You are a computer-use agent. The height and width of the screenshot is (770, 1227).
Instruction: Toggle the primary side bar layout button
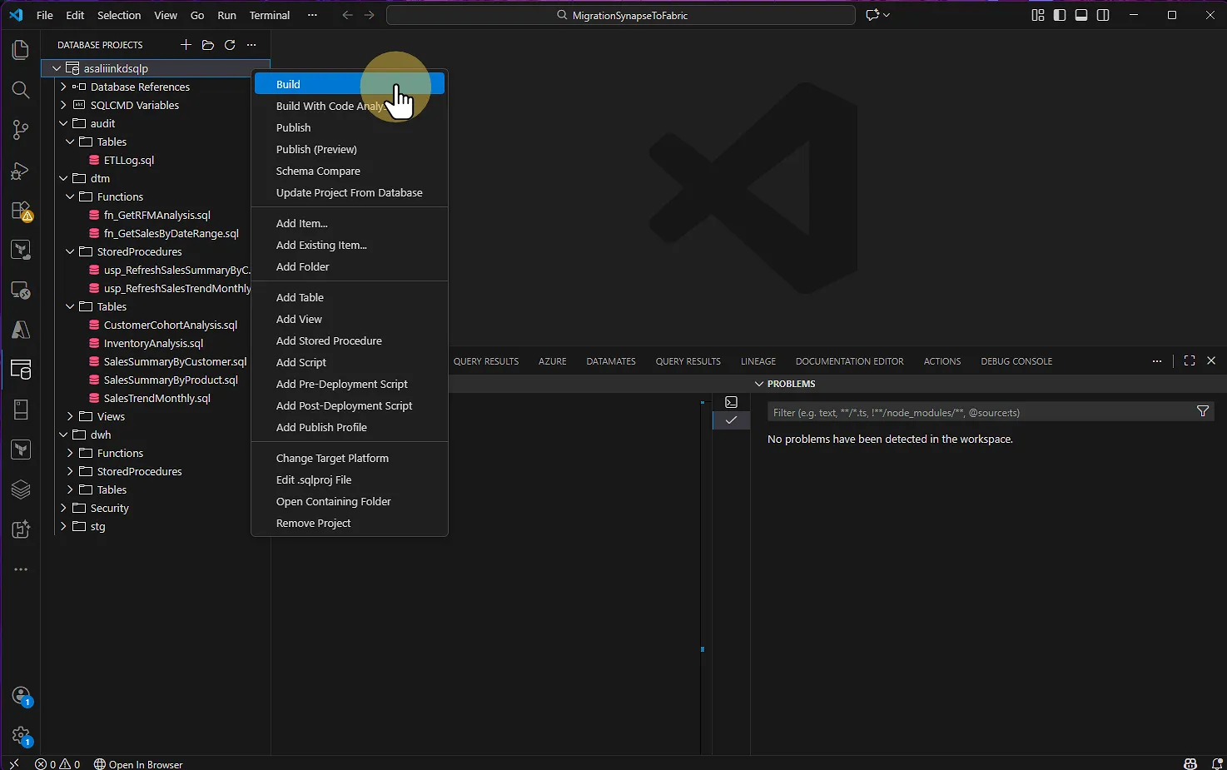[1060, 15]
